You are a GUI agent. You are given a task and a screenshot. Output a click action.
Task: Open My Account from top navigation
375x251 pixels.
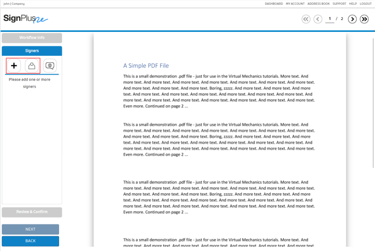point(295,4)
